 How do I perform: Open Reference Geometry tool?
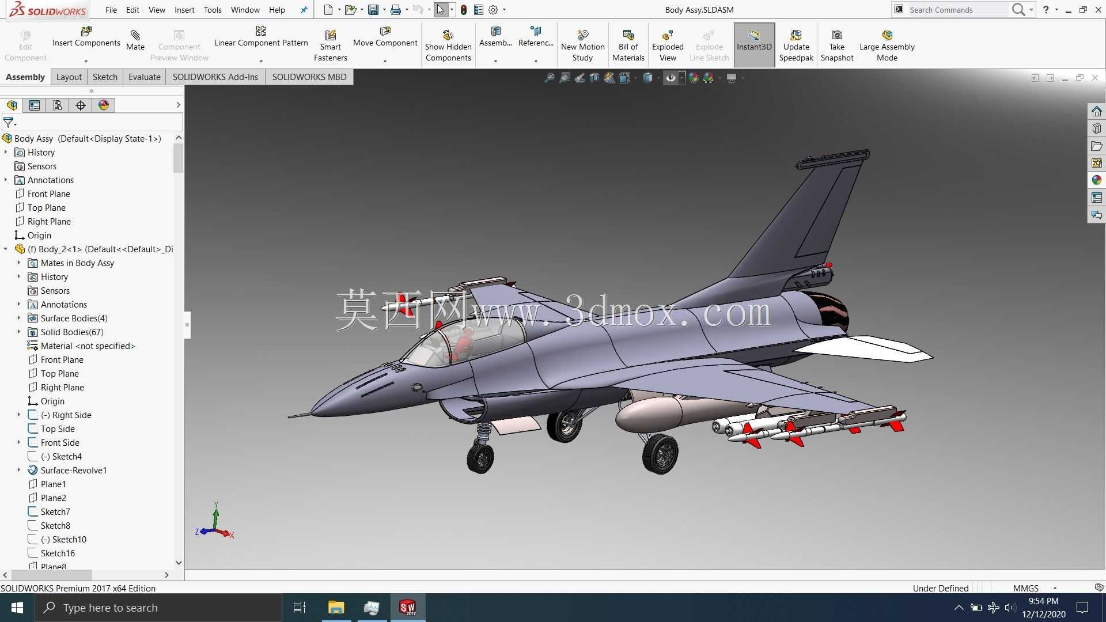click(536, 37)
